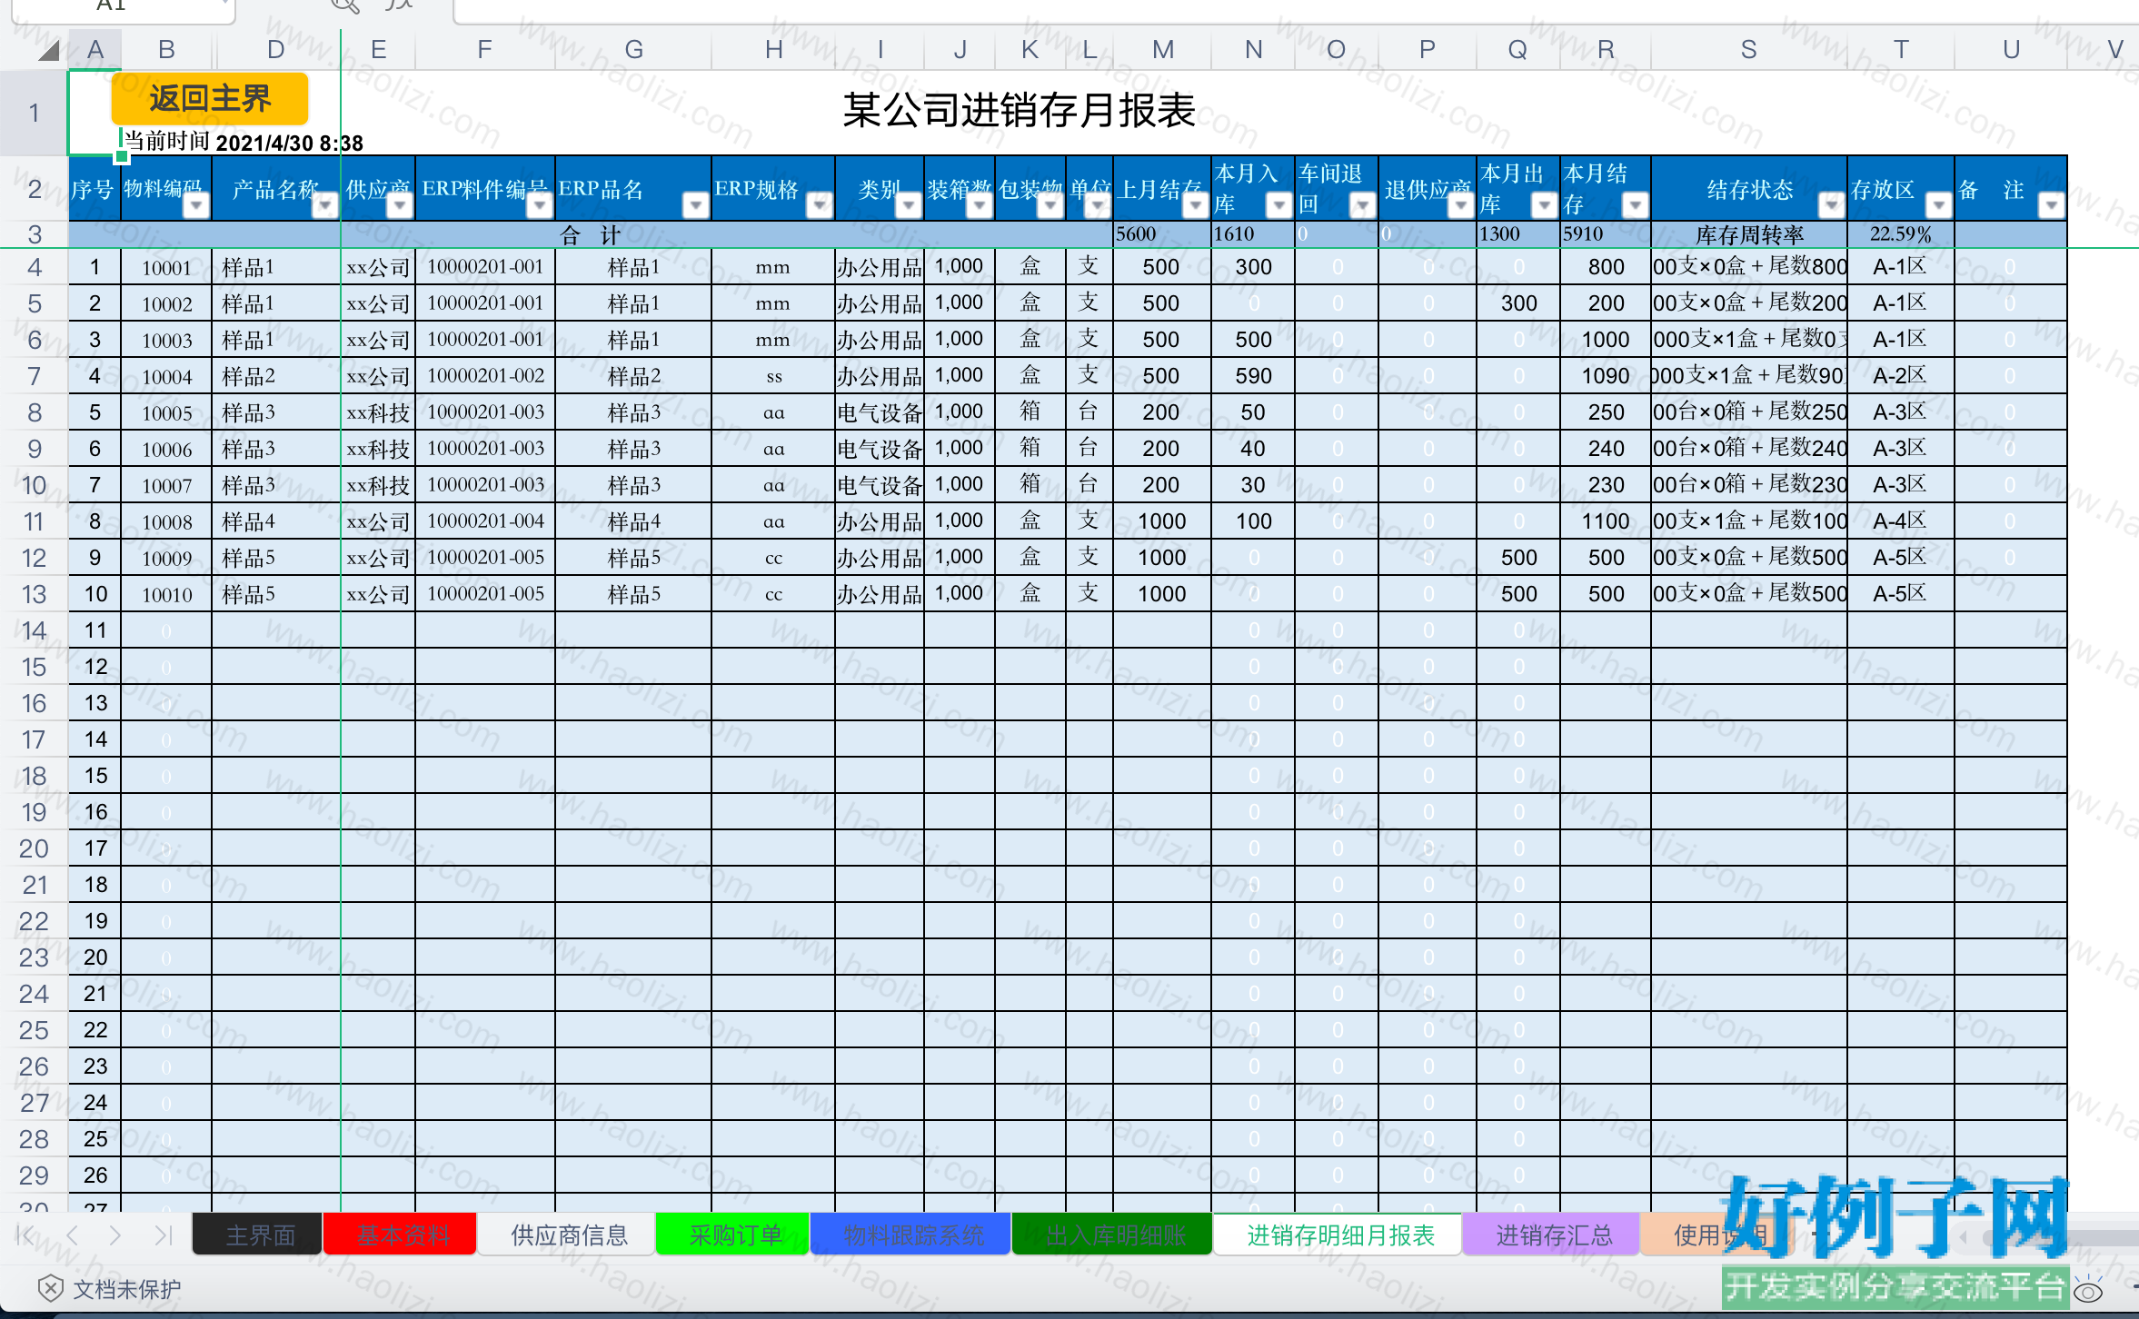Image resolution: width=2139 pixels, height=1319 pixels.
Task: Jump to the last sheet tab
Action: click(164, 1235)
